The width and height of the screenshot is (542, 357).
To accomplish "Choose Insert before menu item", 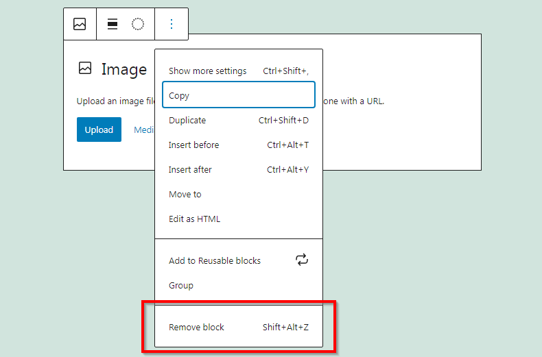I will coord(239,145).
